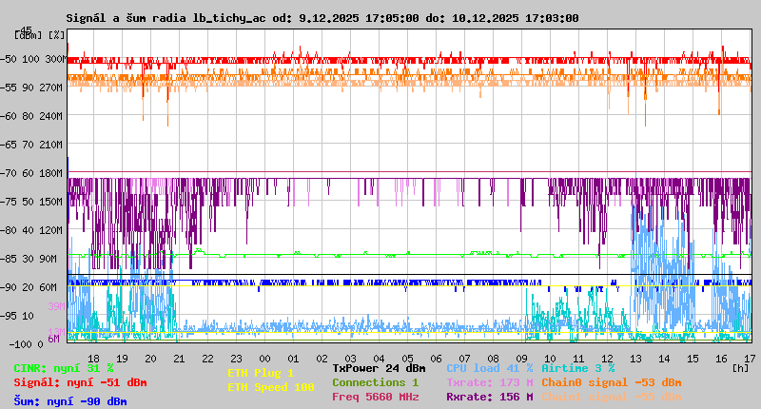This screenshot has width=761, height=409.
Task: Click the '-95 10' y-axis label
Action: [17, 316]
